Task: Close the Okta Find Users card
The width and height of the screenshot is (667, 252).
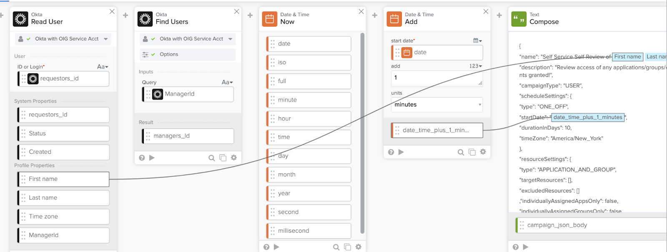Action: (236, 12)
